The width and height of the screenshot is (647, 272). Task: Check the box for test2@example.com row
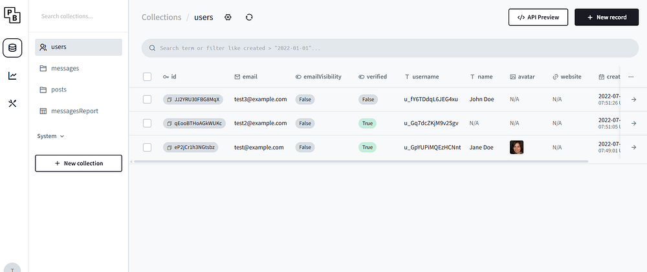click(x=148, y=123)
